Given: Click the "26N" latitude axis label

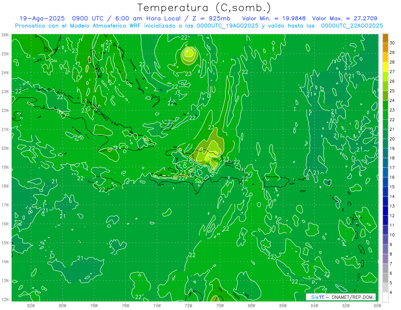Looking at the screenshot, I should 5,35.
